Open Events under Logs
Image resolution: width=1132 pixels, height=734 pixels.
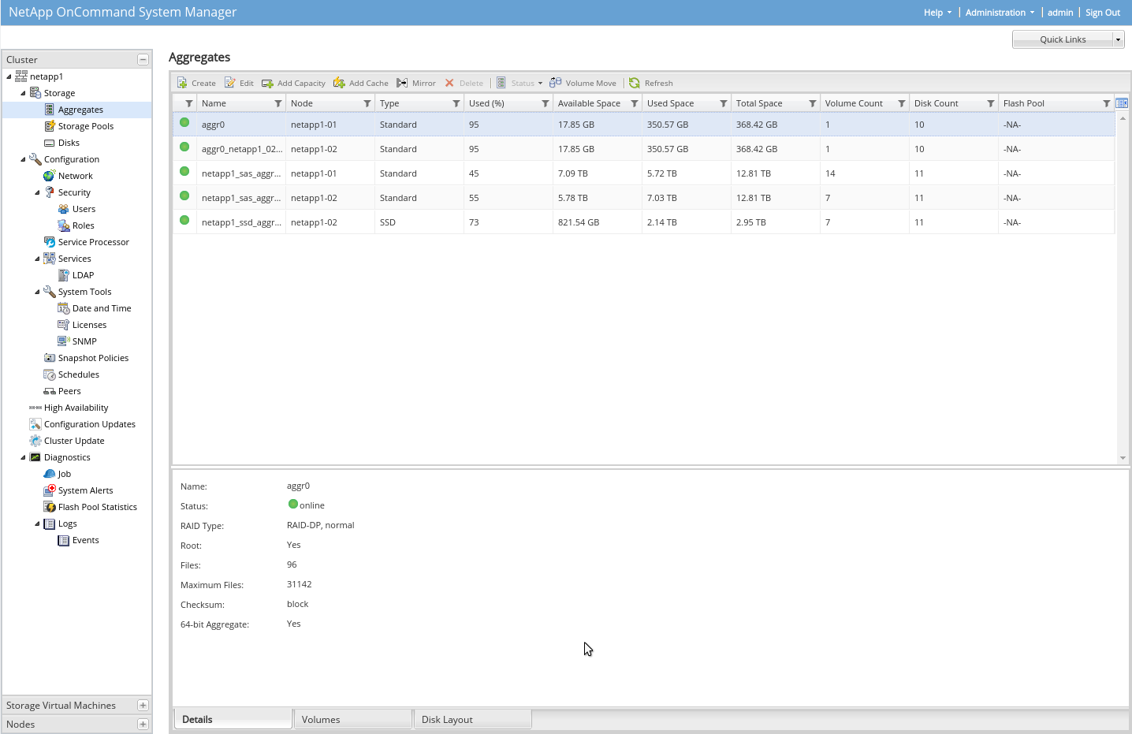(x=85, y=540)
